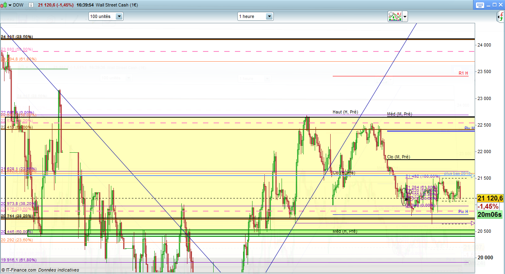Click the 23 500 price axis value
This screenshot has height=274, width=505.
tap(485, 71)
